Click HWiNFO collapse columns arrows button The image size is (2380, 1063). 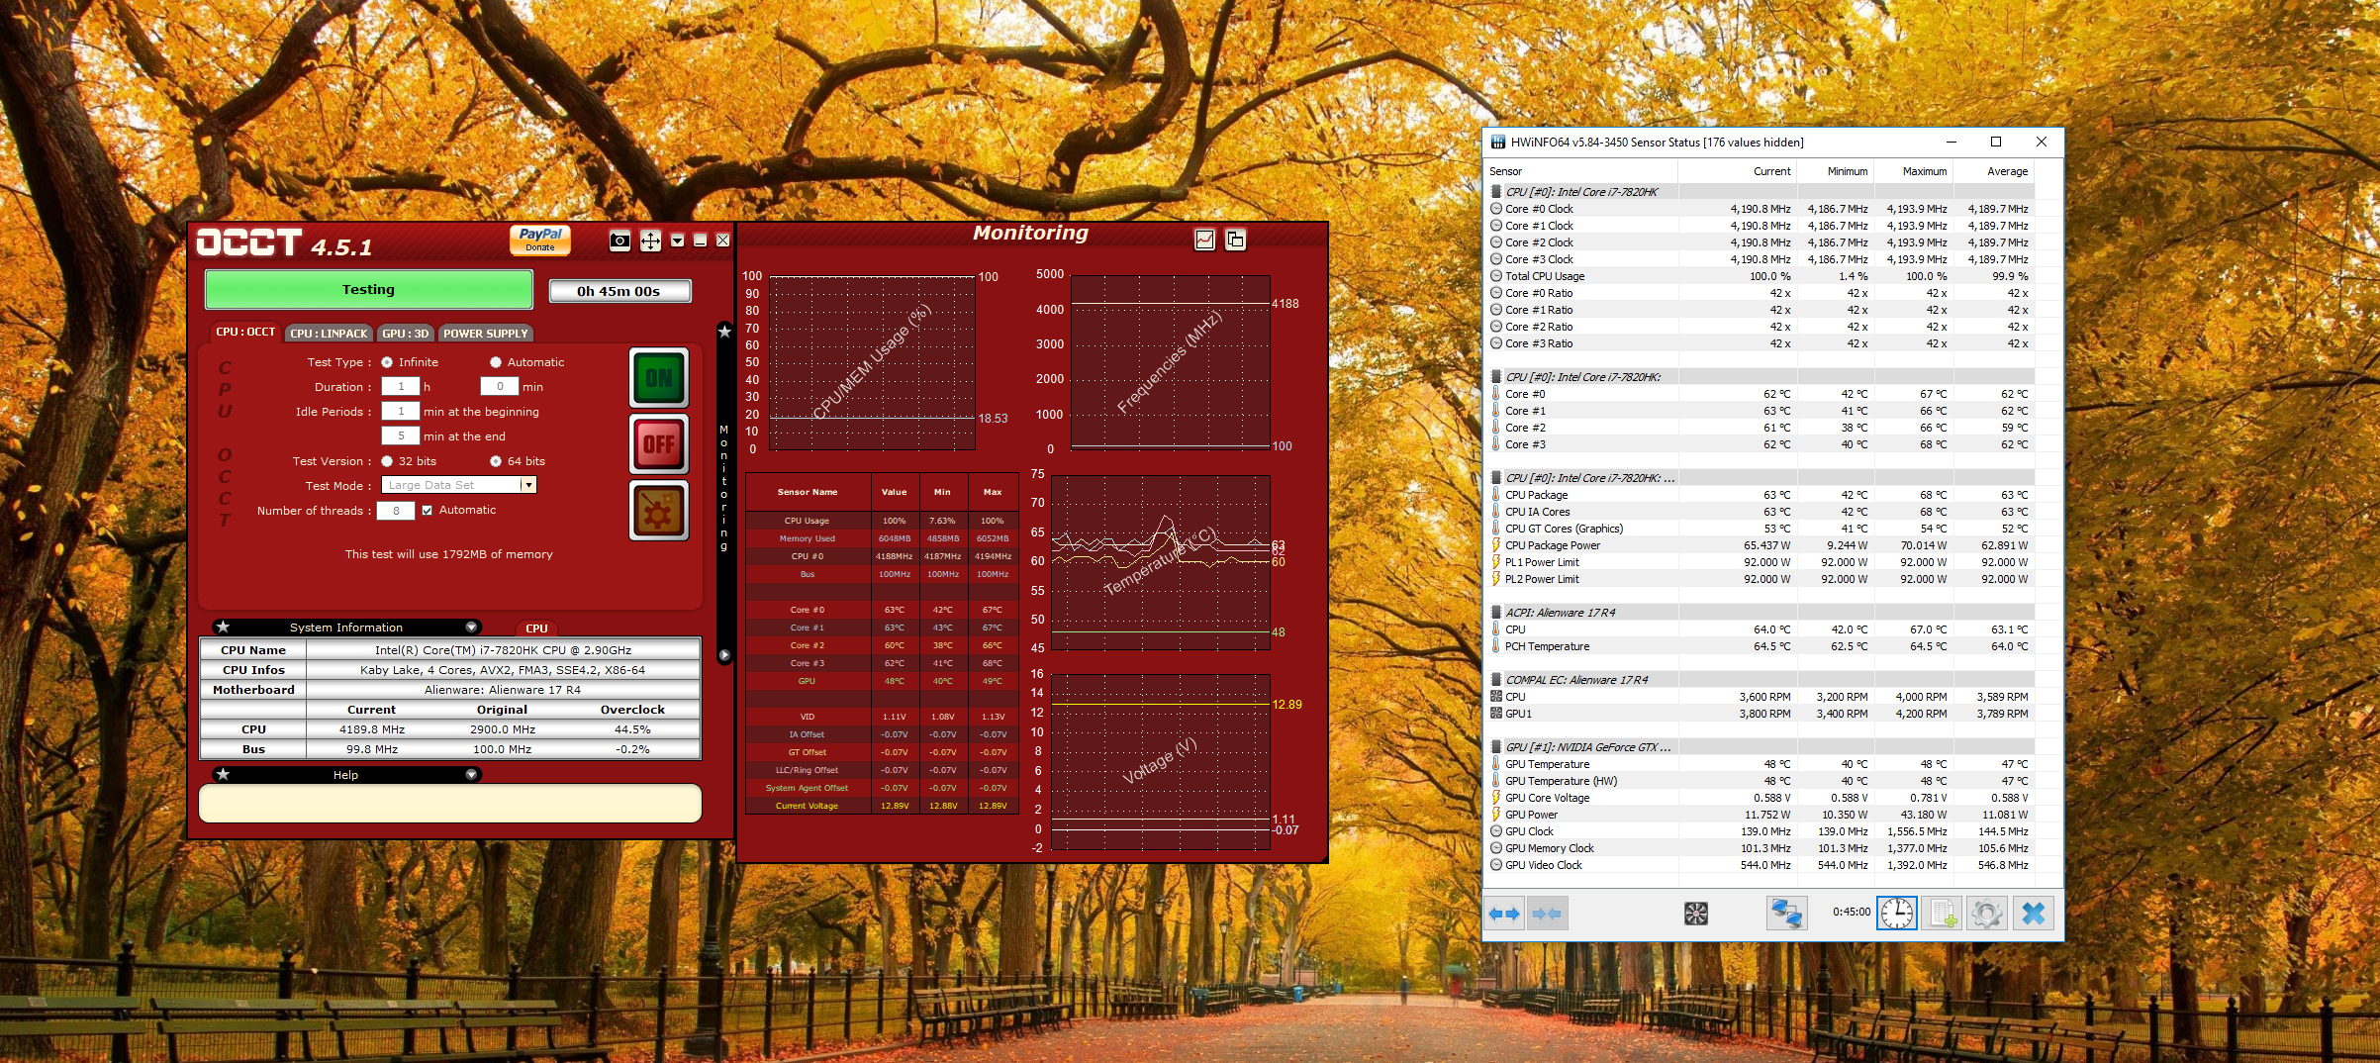[1547, 914]
